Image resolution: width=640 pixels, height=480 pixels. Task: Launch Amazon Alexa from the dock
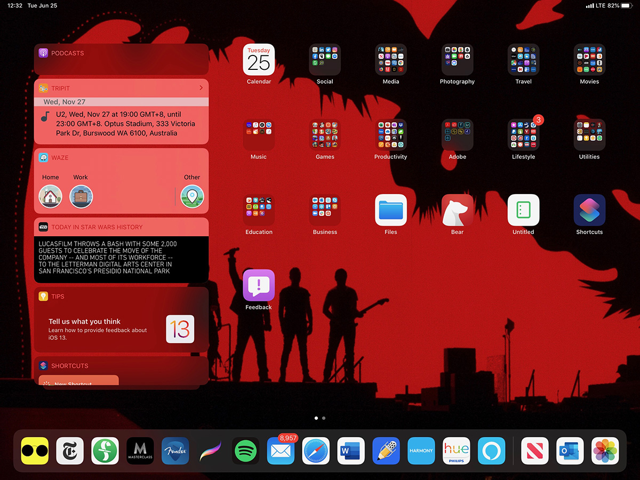pos(492,451)
